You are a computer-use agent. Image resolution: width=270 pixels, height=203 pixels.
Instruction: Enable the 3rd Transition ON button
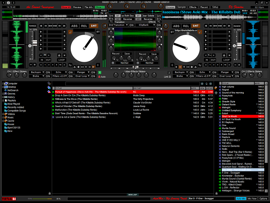(131, 25)
